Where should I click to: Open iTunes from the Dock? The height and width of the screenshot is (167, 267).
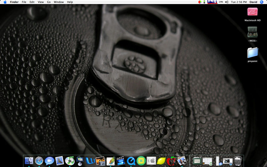tap(70, 160)
